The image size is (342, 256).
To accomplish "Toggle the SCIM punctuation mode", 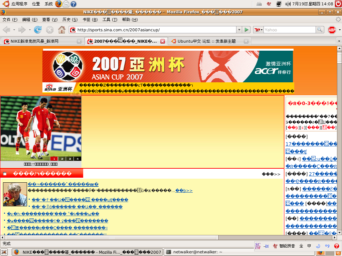I will point(327,246).
